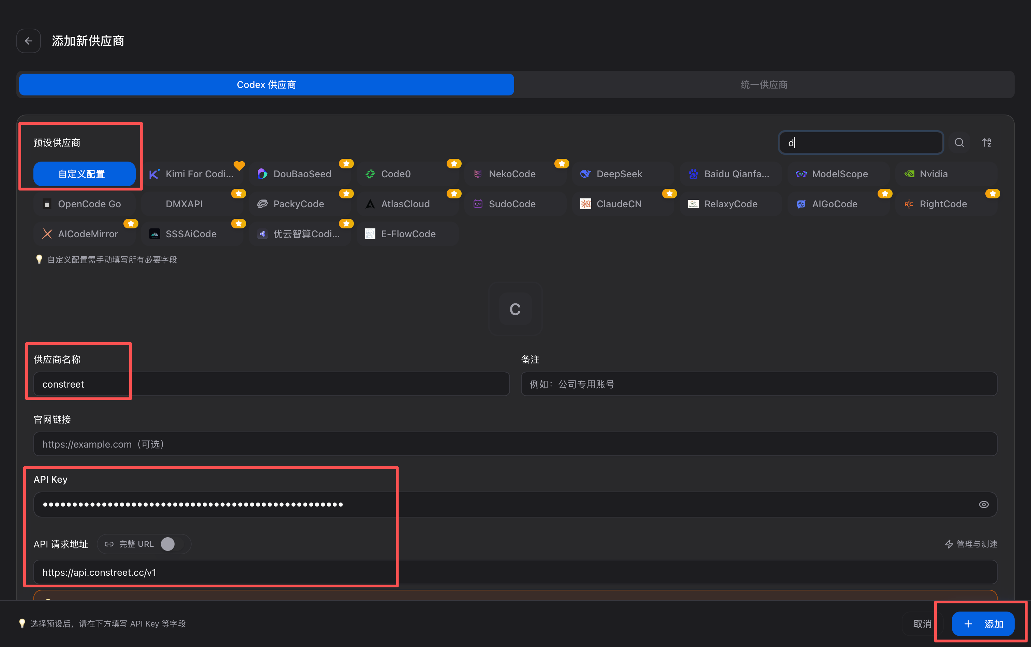Select the 自定义配置 preset
1031x647 pixels.
(x=84, y=174)
